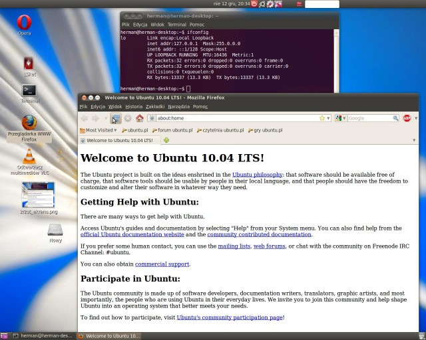Screen dimensions: 426x340
Task: Go to the Home page icon
Action: click(x=140, y=118)
